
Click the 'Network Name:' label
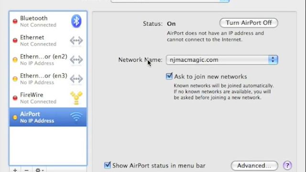click(140, 60)
